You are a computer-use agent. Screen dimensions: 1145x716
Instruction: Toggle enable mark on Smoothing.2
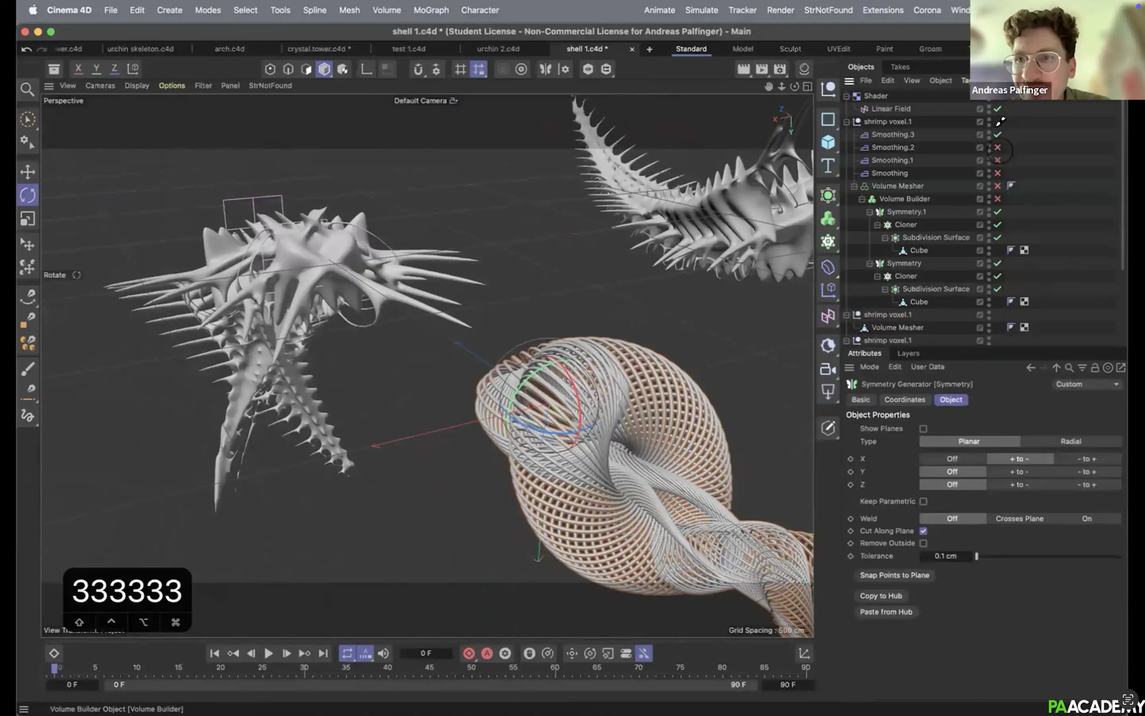(998, 147)
